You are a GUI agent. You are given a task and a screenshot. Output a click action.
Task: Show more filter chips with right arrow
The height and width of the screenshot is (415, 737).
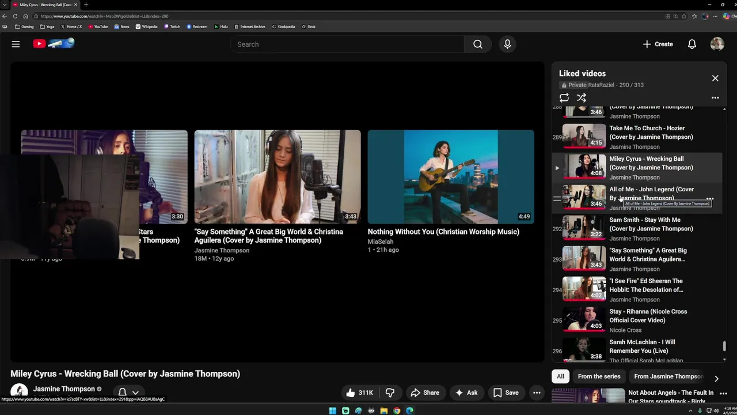pyautogui.click(x=716, y=379)
